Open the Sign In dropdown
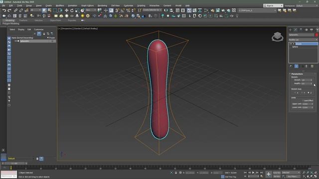 click(x=273, y=5)
